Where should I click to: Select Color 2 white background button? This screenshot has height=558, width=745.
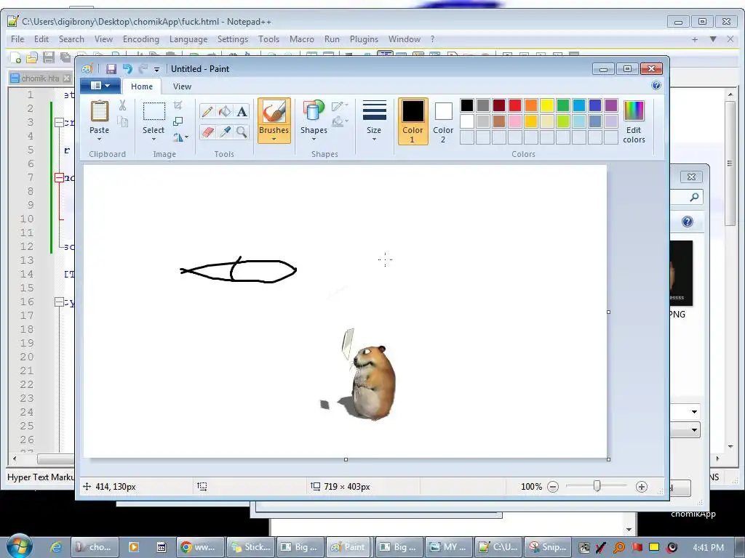pos(443,121)
